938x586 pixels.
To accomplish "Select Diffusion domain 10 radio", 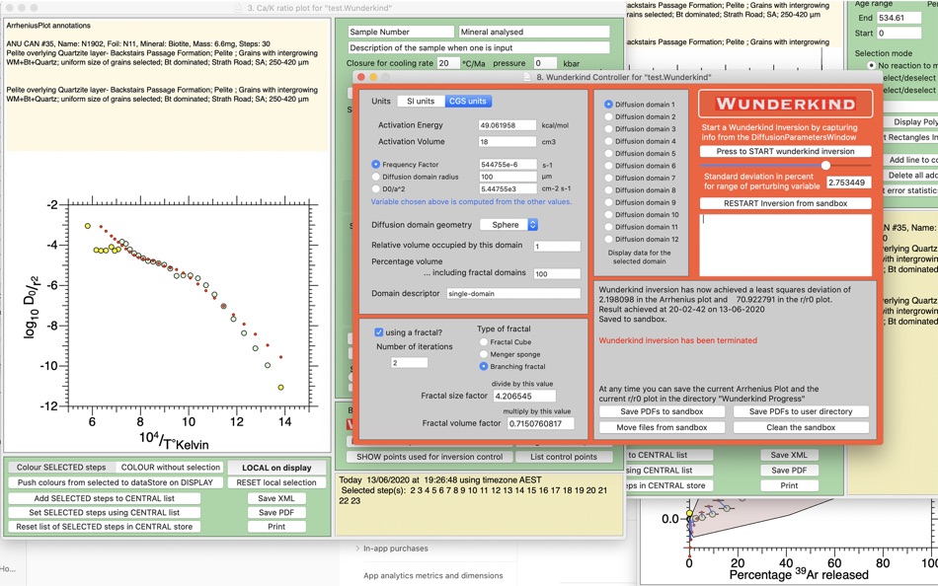I will pyautogui.click(x=608, y=215).
